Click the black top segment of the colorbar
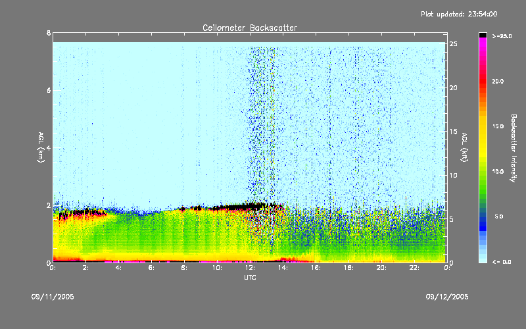Image resolution: width=526 pixels, height=329 pixels. [483, 35]
